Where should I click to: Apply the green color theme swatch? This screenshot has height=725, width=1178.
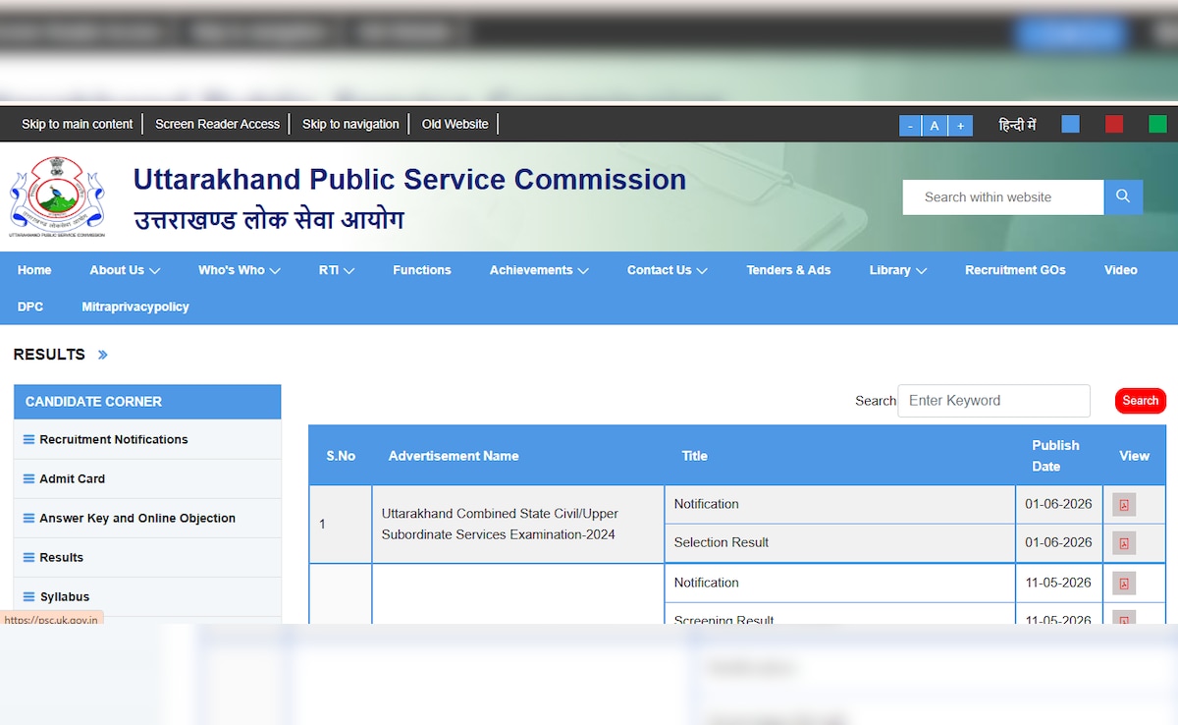pyautogui.click(x=1157, y=124)
